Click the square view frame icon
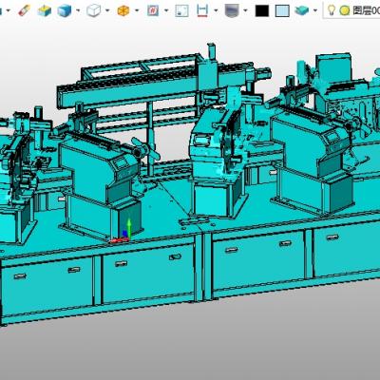This screenshot has height=380, width=380. click(x=182, y=10)
